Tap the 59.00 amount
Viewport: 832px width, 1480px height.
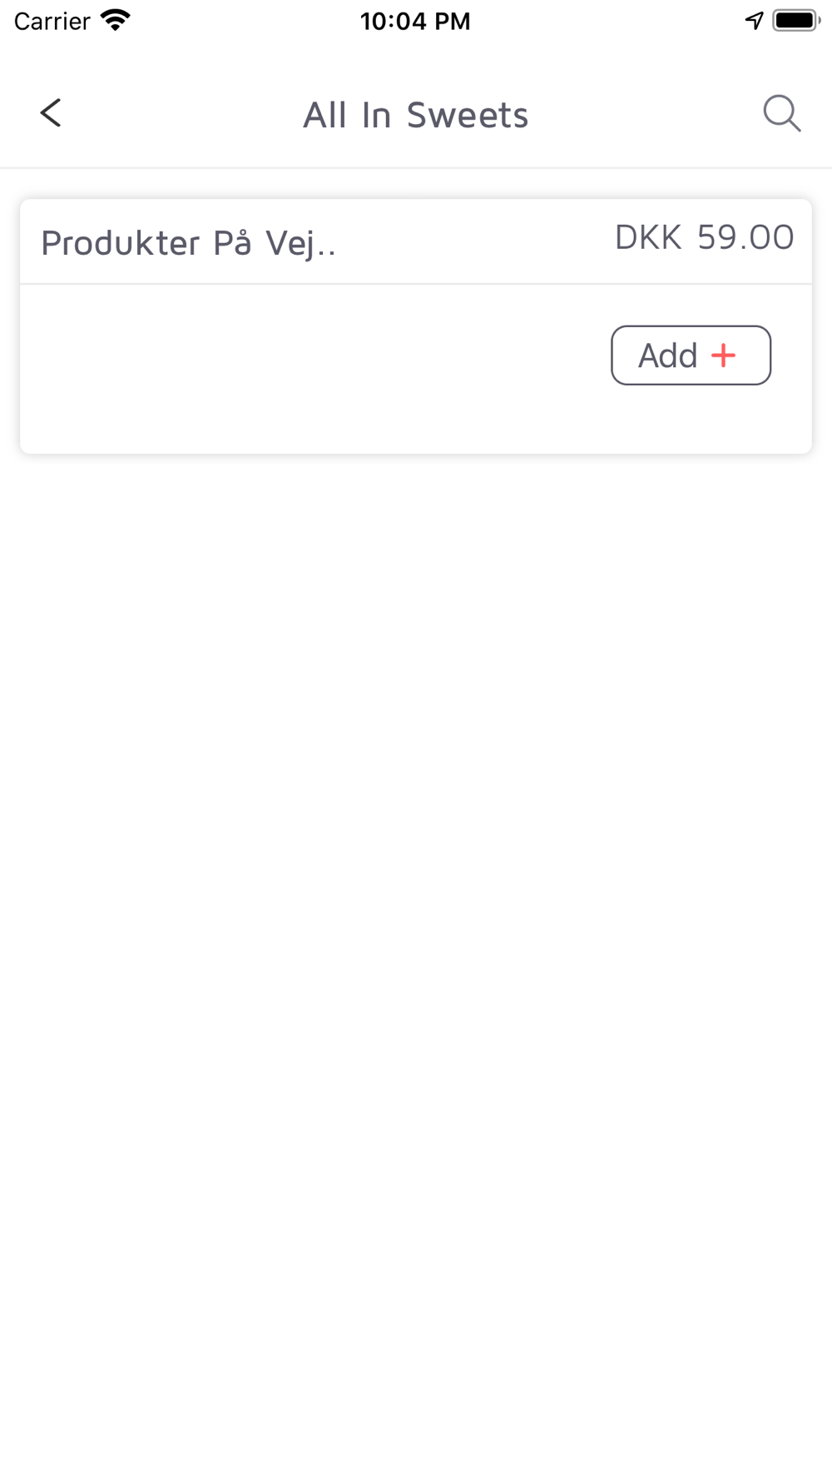point(745,237)
